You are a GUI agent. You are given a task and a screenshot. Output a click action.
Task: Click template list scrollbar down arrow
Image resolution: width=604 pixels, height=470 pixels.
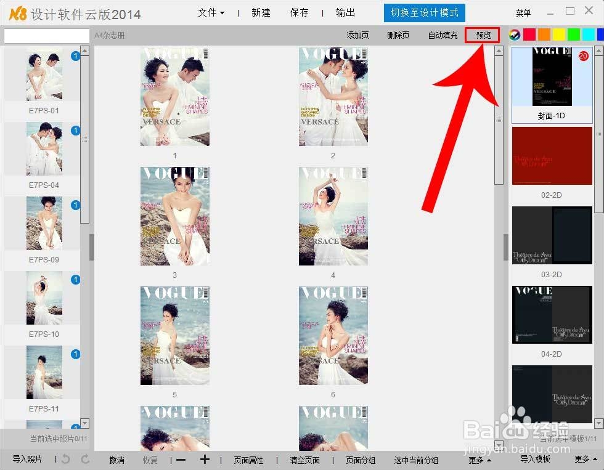[x=599, y=423]
